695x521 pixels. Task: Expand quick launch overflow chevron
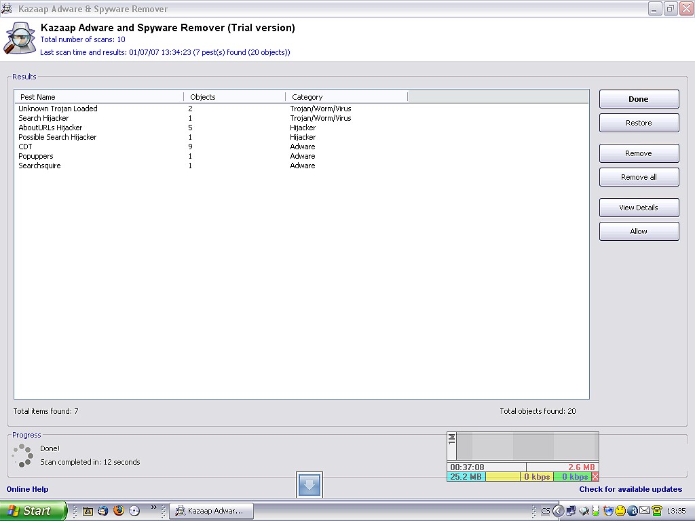click(x=153, y=507)
